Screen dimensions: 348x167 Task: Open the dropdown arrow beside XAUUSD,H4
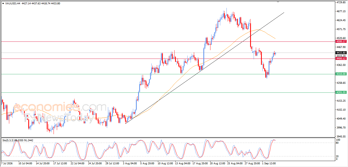click(x=3, y=3)
